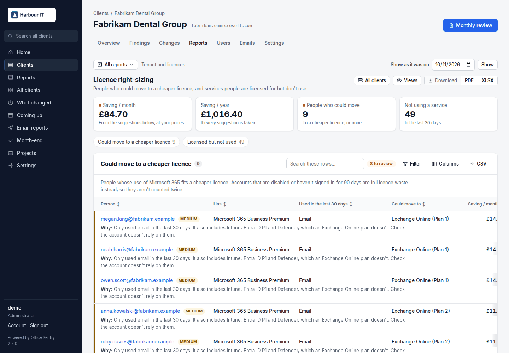Switch to the Overview tab
Image resolution: width=509 pixels, height=353 pixels.
[x=109, y=43]
